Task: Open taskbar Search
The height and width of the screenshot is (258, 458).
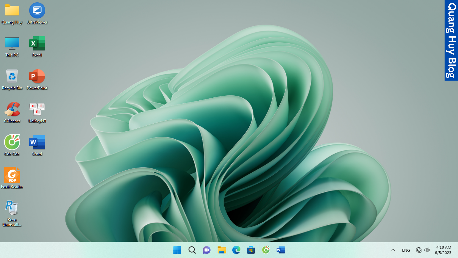Action: [x=192, y=250]
